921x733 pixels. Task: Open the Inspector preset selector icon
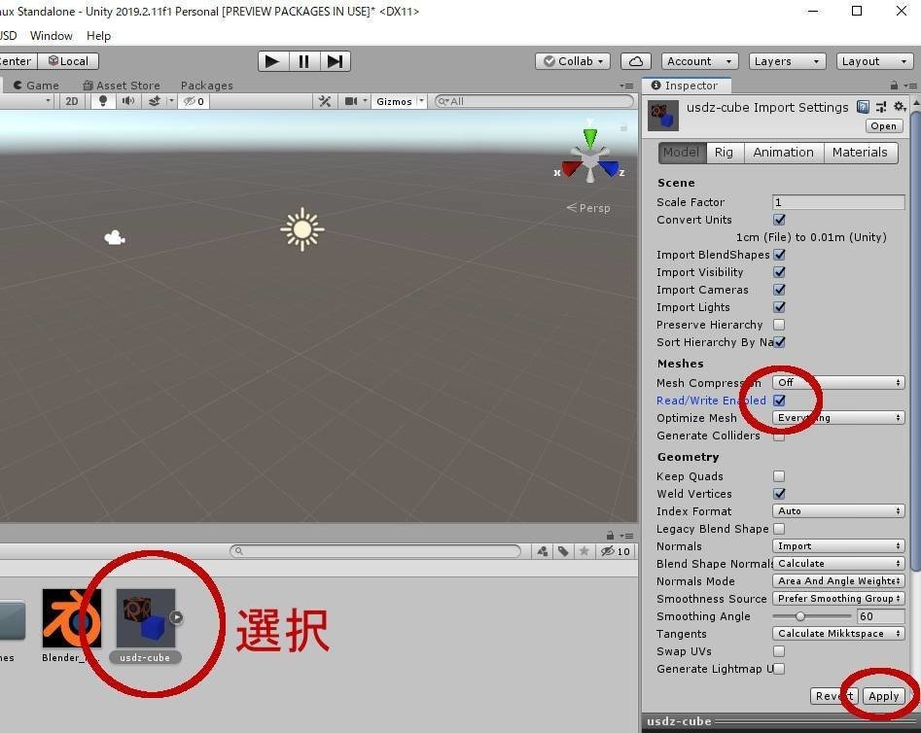[881, 107]
